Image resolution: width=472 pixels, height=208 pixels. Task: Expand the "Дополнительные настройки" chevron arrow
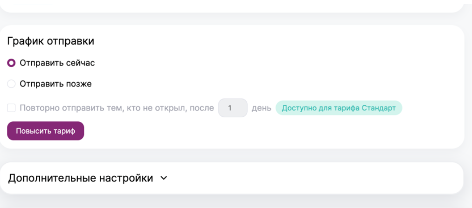163,178
